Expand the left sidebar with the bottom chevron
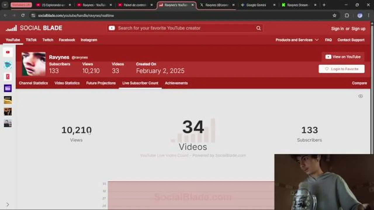The width and height of the screenshot is (374, 210). pos(8,204)
